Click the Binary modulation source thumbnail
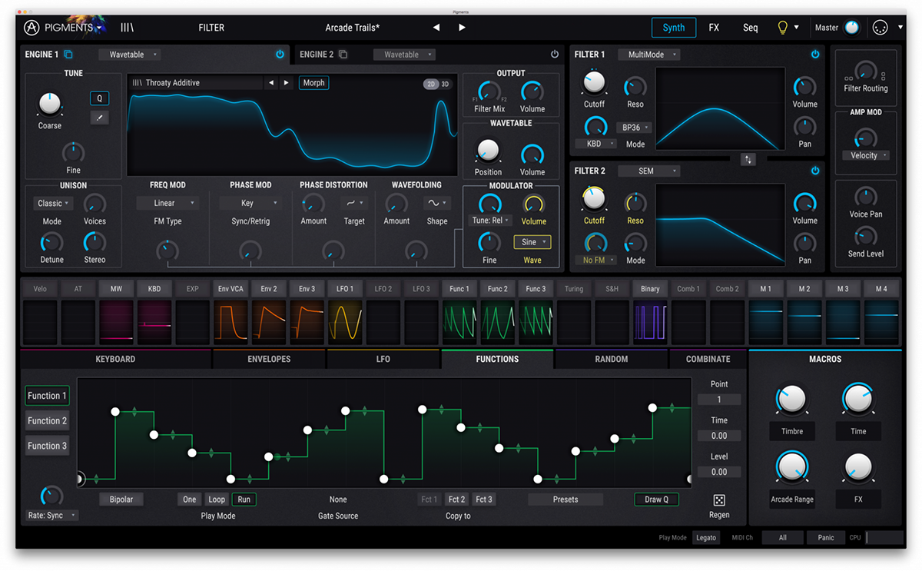Viewport: 922px width, 571px height. coord(650,321)
